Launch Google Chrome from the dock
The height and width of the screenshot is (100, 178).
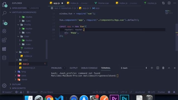coord(49,98)
